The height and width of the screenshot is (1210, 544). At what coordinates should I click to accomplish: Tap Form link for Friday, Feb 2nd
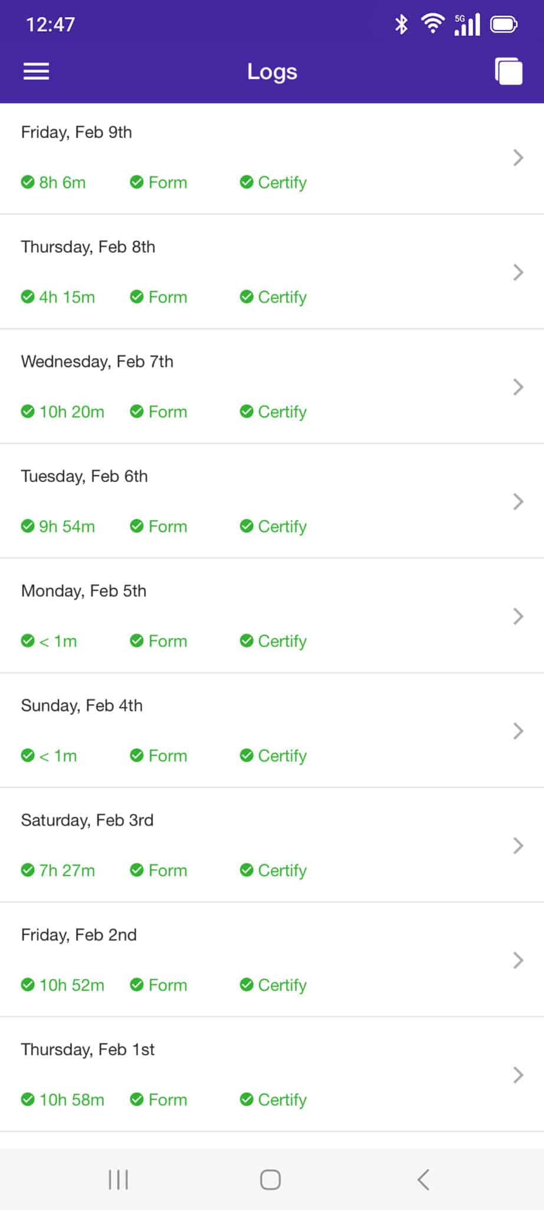click(x=168, y=985)
